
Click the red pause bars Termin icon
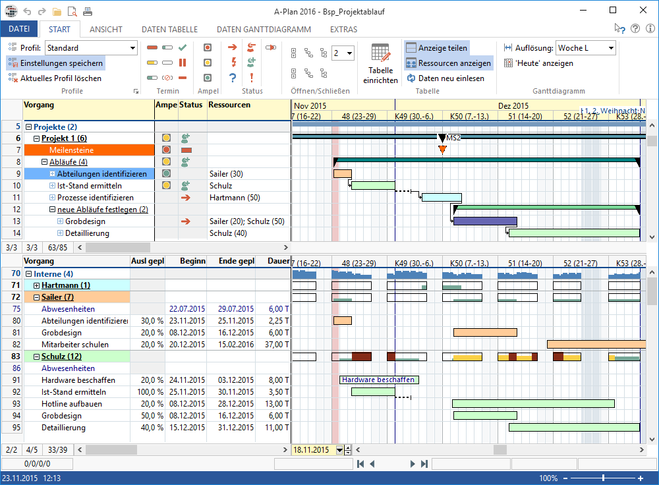183,63
